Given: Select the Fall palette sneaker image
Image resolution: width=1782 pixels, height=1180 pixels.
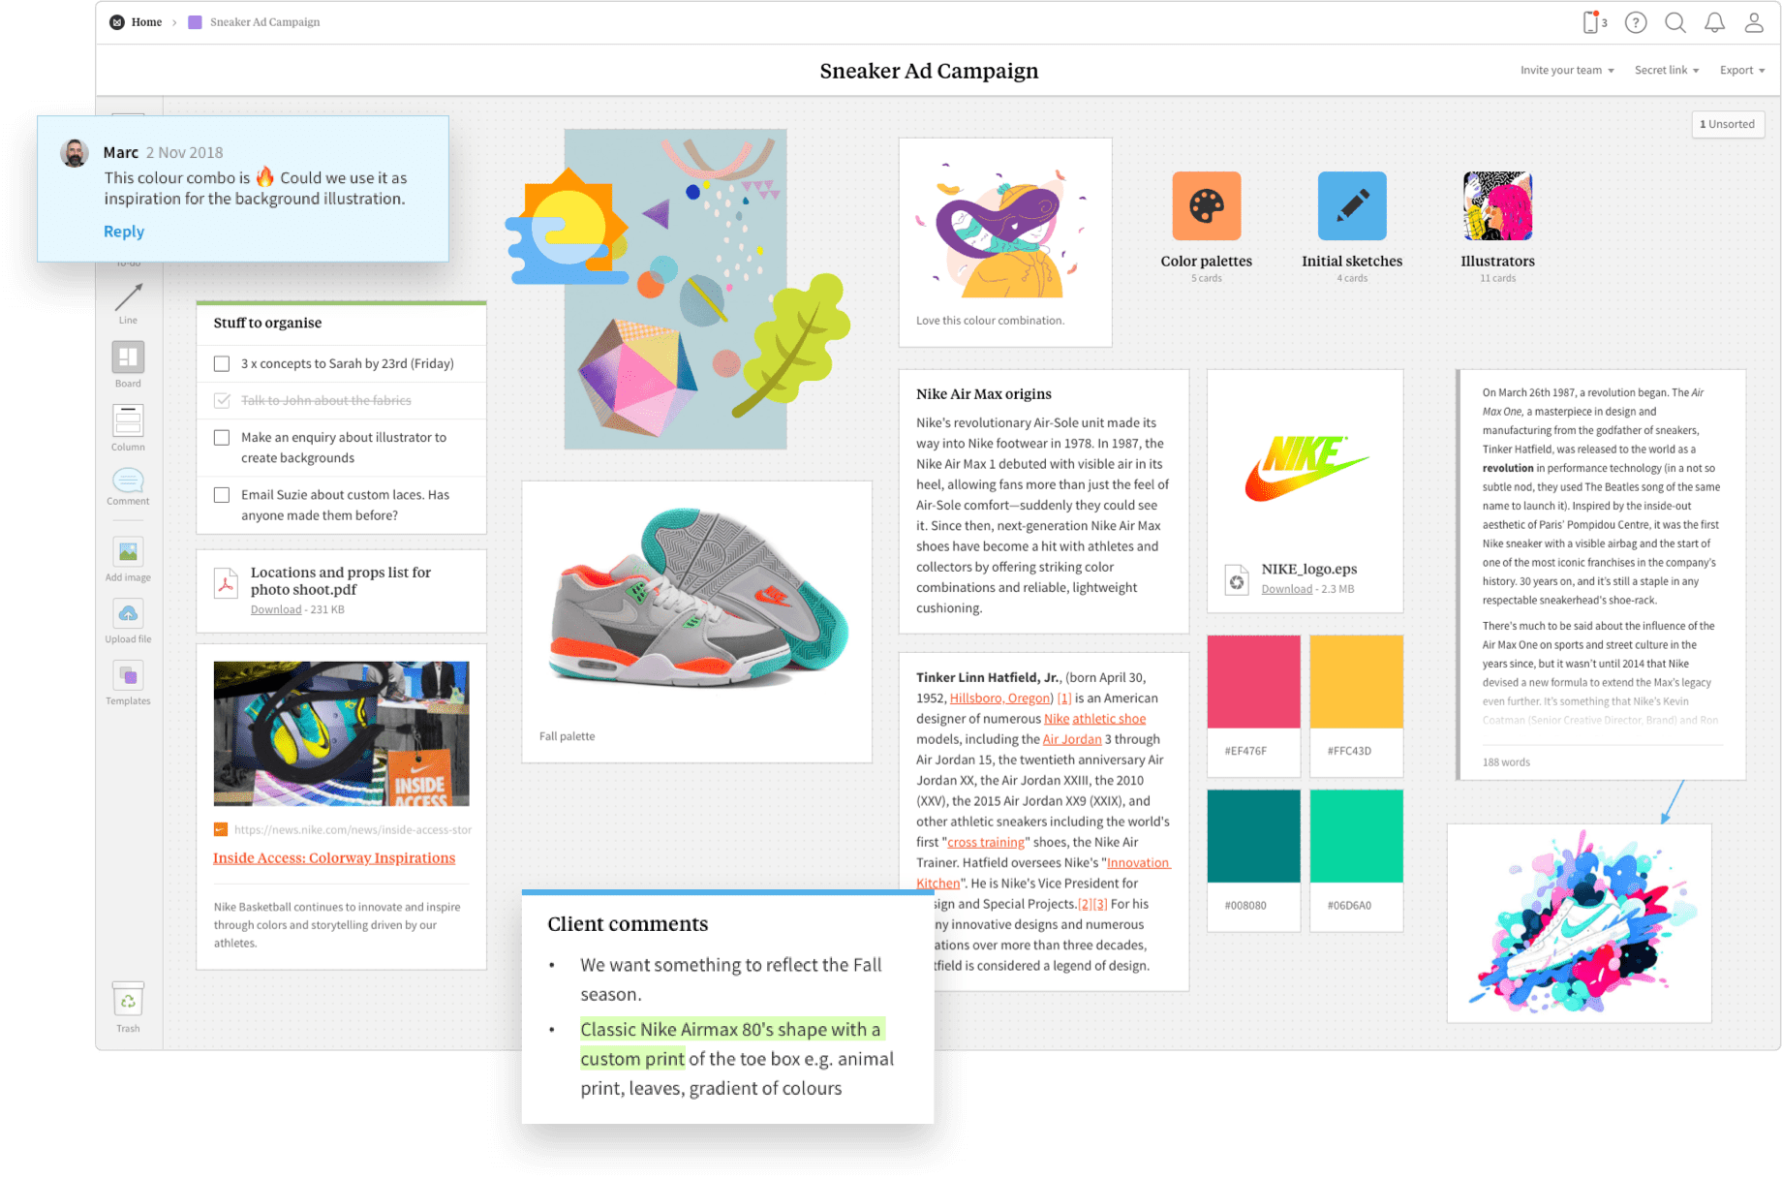Looking at the screenshot, I should coord(697,599).
